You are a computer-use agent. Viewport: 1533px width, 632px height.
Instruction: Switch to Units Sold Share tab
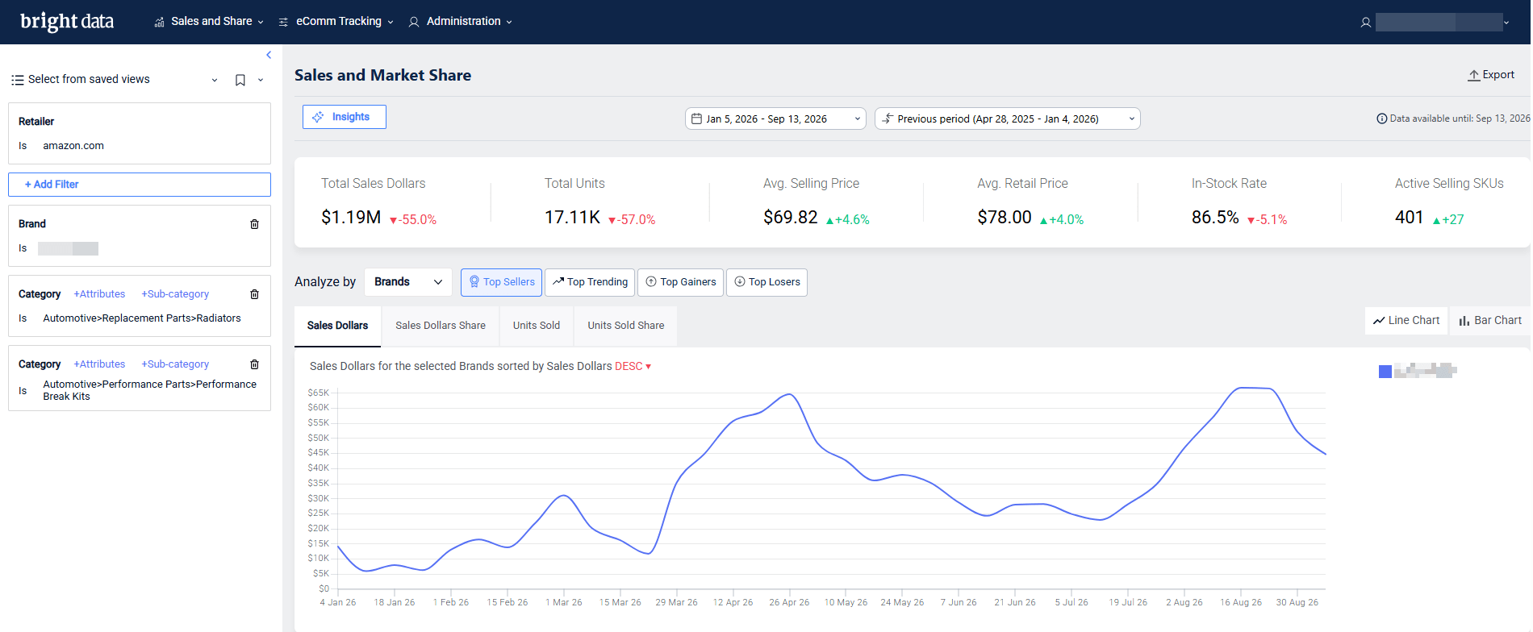click(x=626, y=326)
